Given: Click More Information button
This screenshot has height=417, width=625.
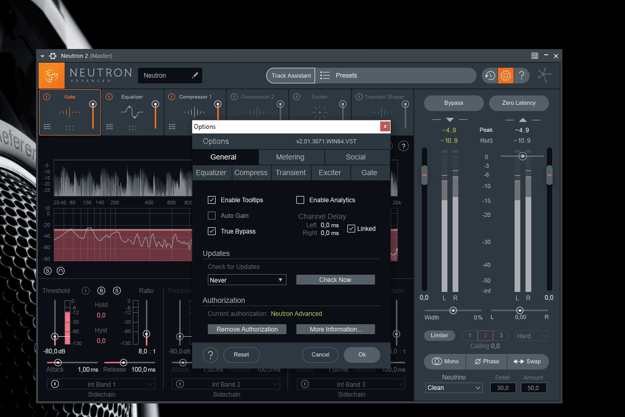Looking at the screenshot, I should point(336,329).
